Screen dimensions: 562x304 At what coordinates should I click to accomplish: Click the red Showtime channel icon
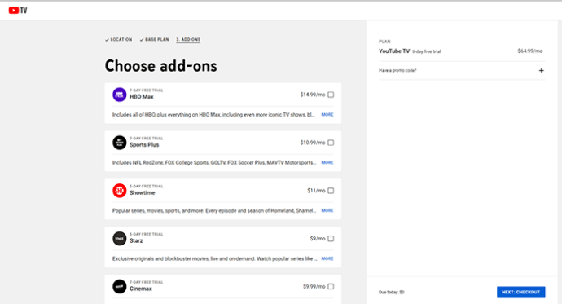tap(120, 191)
